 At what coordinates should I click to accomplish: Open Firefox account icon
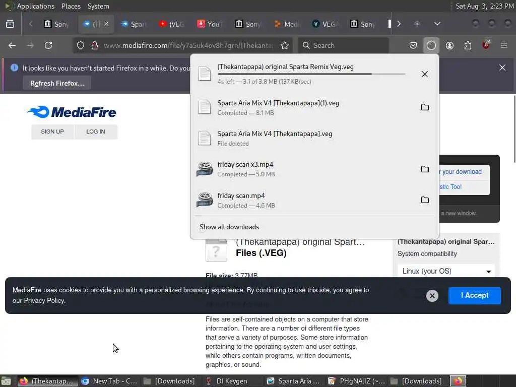[x=449, y=45]
